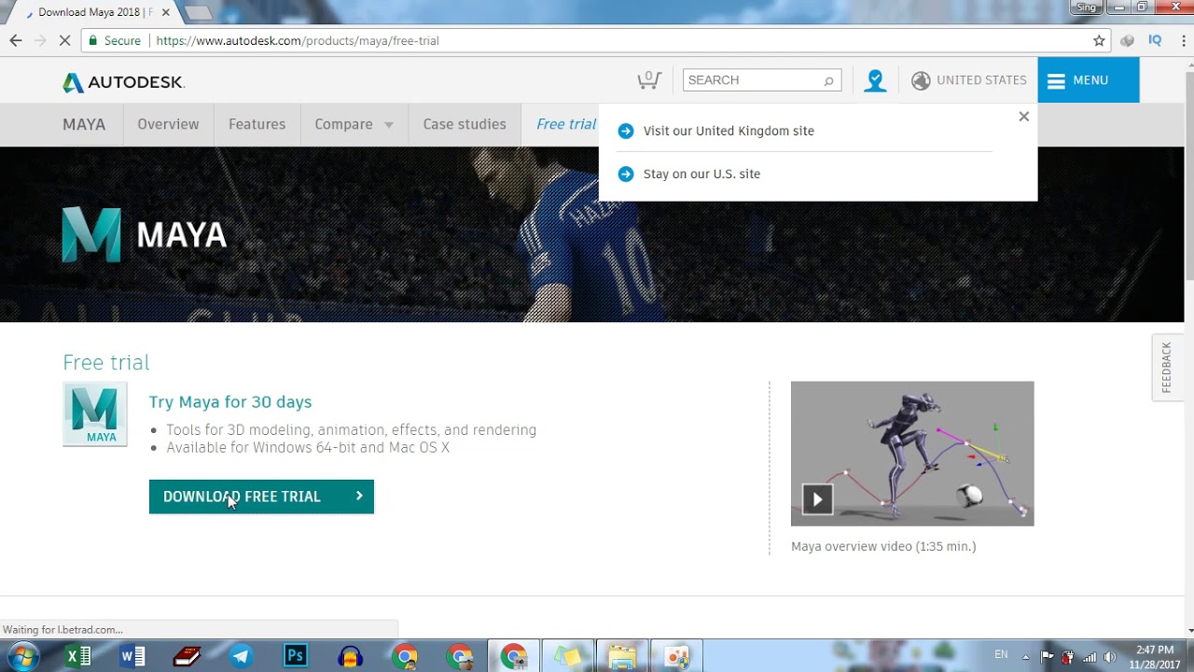Click the Secure site info padlock
This screenshot has height=672, width=1194.
[x=92, y=41]
